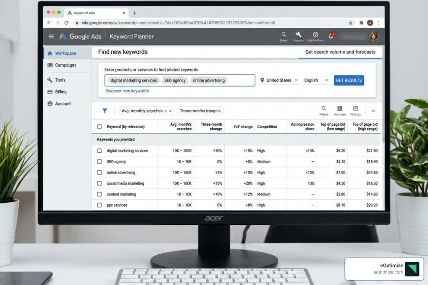The height and width of the screenshot is (285, 428).
Task: Open the help question mark icon
Action: coord(315,36)
